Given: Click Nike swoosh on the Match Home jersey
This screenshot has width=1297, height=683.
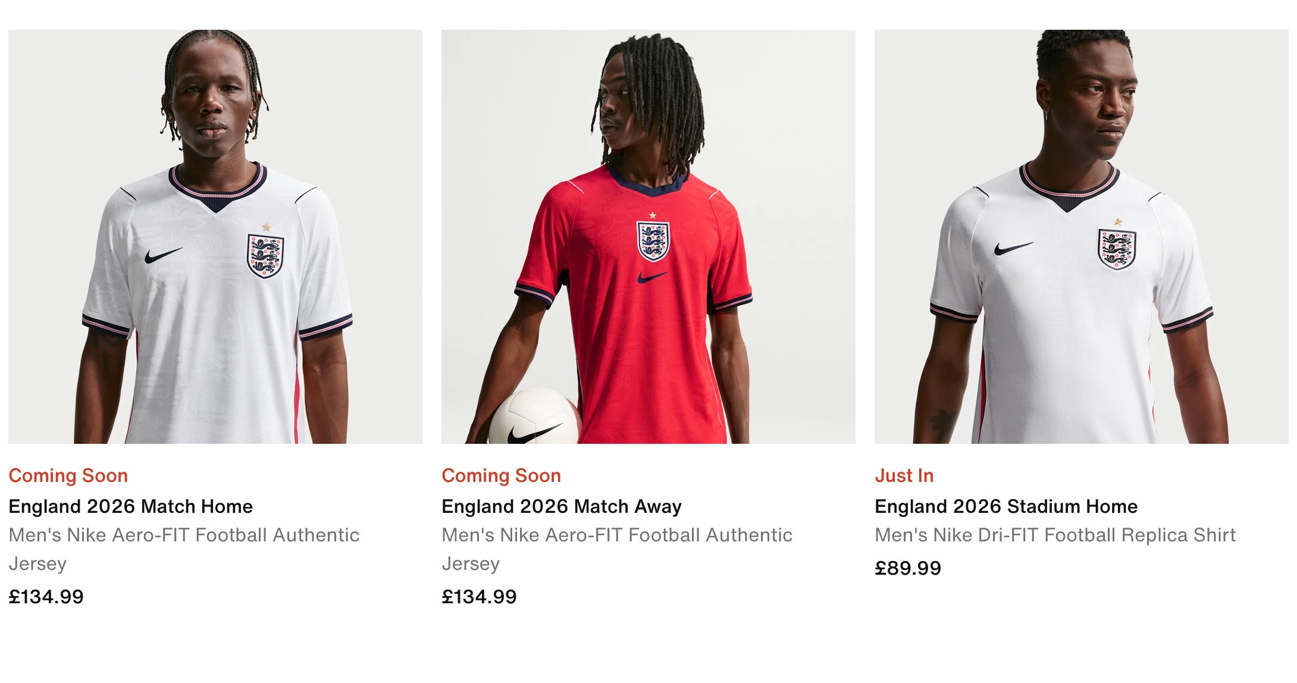Looking at the screenshot, I should coord(163,255).
